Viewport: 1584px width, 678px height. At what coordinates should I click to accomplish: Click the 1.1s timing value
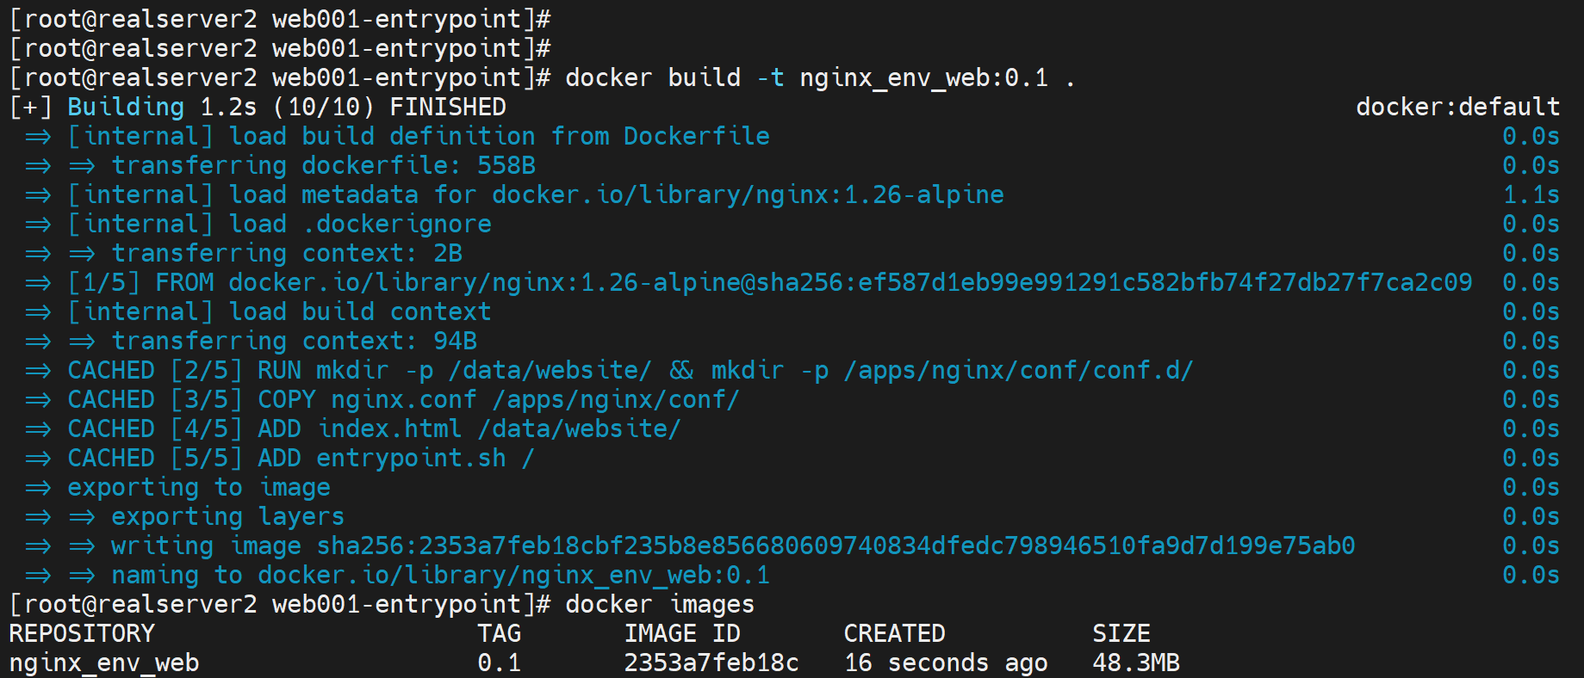[1531, 194]
